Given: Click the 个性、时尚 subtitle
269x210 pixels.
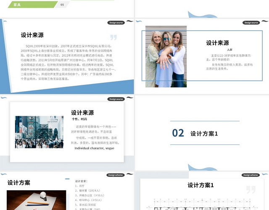Looking at the screenshot, I should click(79, 119).
